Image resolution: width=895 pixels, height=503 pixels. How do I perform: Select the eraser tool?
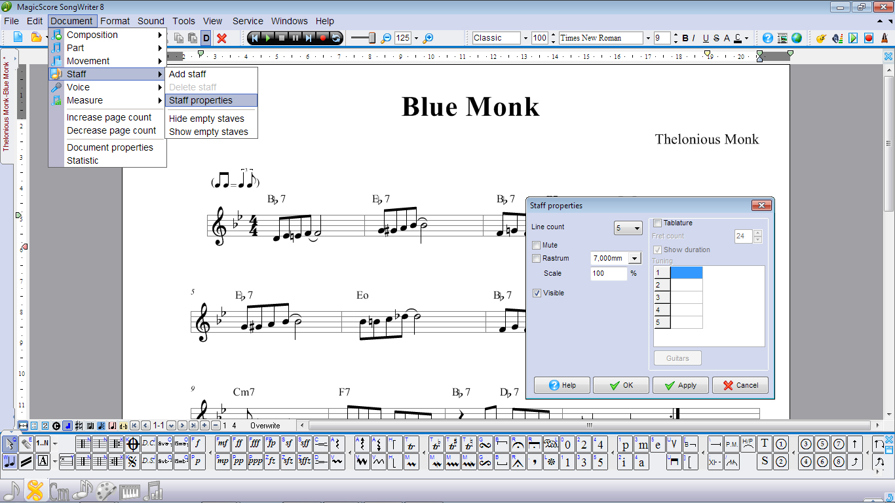[26, 443]
